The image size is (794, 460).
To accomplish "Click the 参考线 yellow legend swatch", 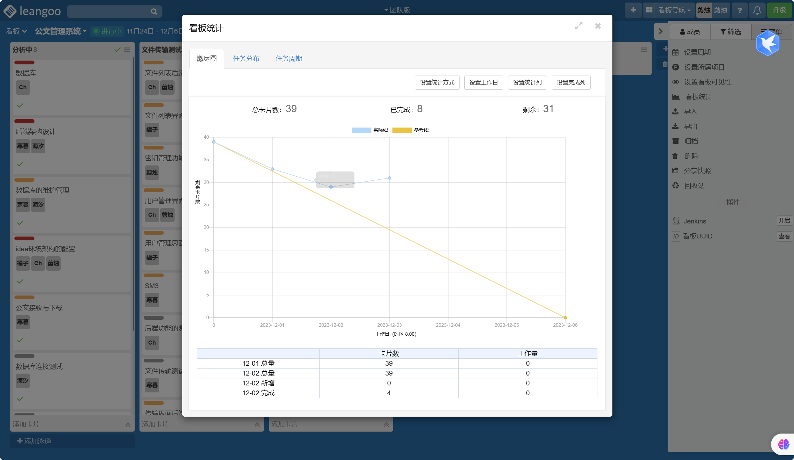I will pyautogui.click(x=402, y=130).
